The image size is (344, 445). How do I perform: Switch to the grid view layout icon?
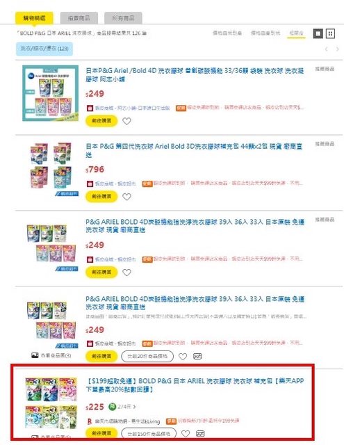[330, 34]
